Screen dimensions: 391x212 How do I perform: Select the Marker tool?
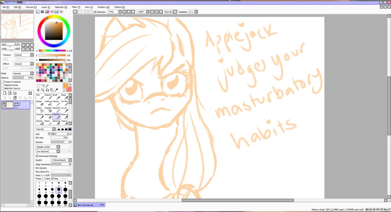coord(56,103)
